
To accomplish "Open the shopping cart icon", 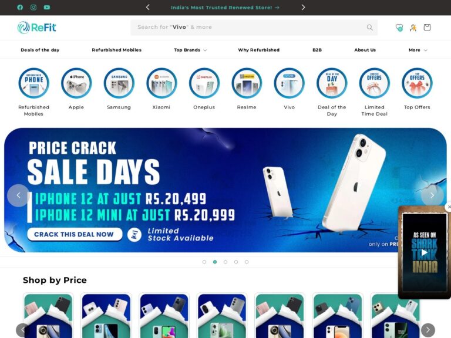I will (x=427, y=28).
